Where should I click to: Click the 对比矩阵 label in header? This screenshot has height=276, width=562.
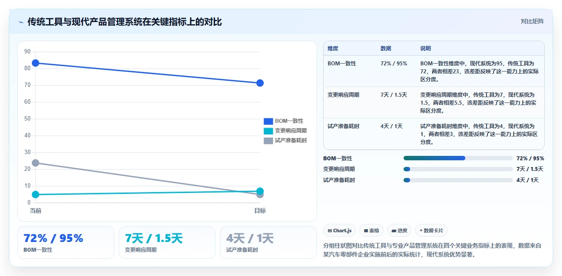pyautogui.click(x=532, y=21)
